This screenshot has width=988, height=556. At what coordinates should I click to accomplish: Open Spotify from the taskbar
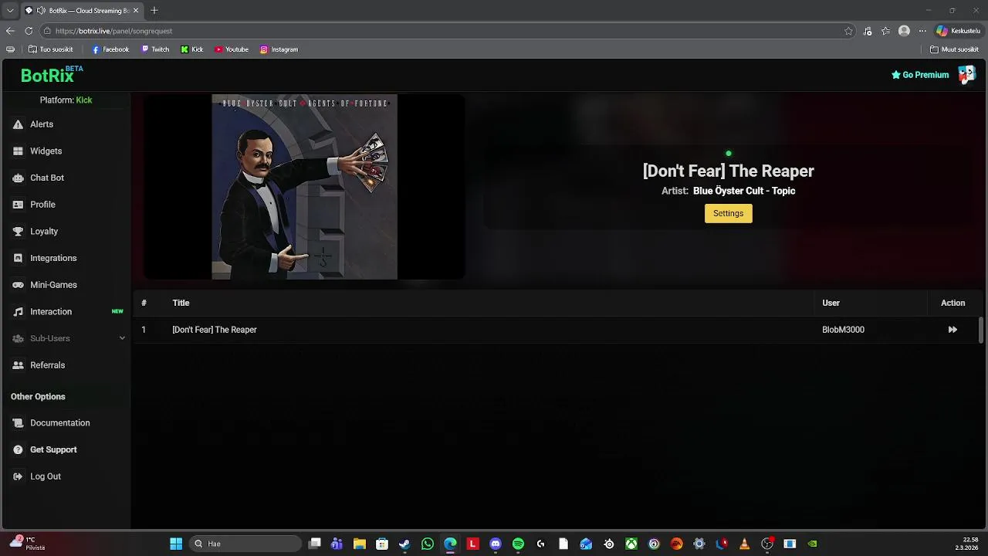click(518, 544)
